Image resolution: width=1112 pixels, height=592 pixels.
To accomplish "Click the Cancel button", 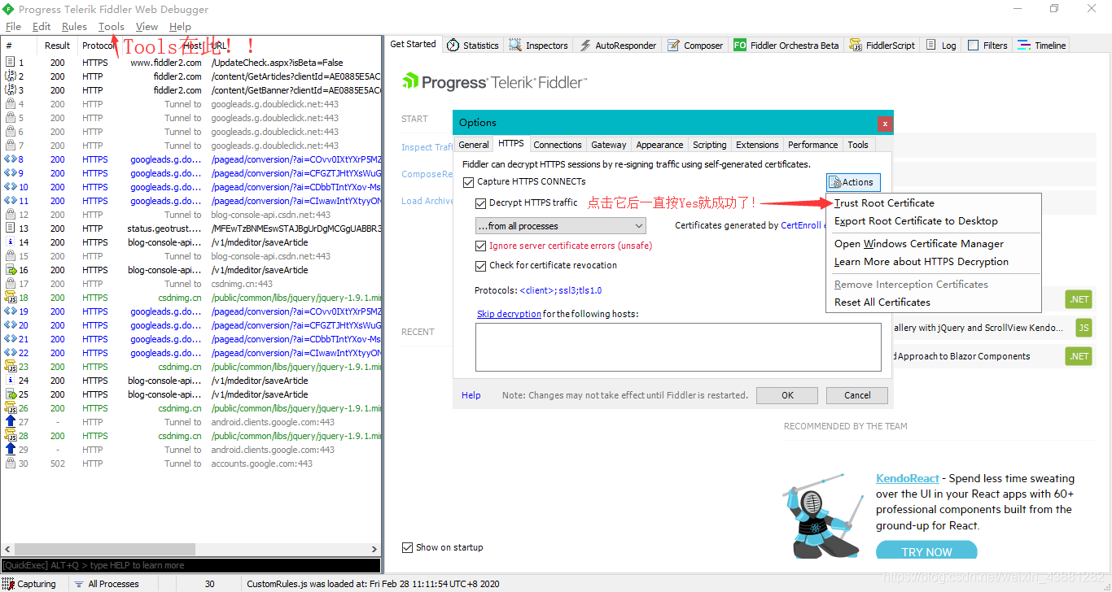I will (x=857, y=395).
